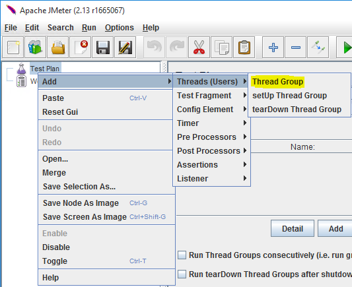
Task: Click the Save floppy disk icon
Action: click(102, 48)
